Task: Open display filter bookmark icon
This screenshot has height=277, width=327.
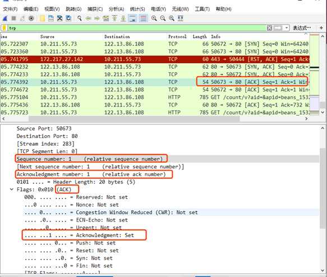Action: pyautogui.click(x=4, y=27)
